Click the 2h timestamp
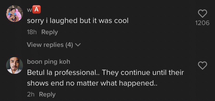The width and height of the screenshot is (215, 101). pos(31,95)
